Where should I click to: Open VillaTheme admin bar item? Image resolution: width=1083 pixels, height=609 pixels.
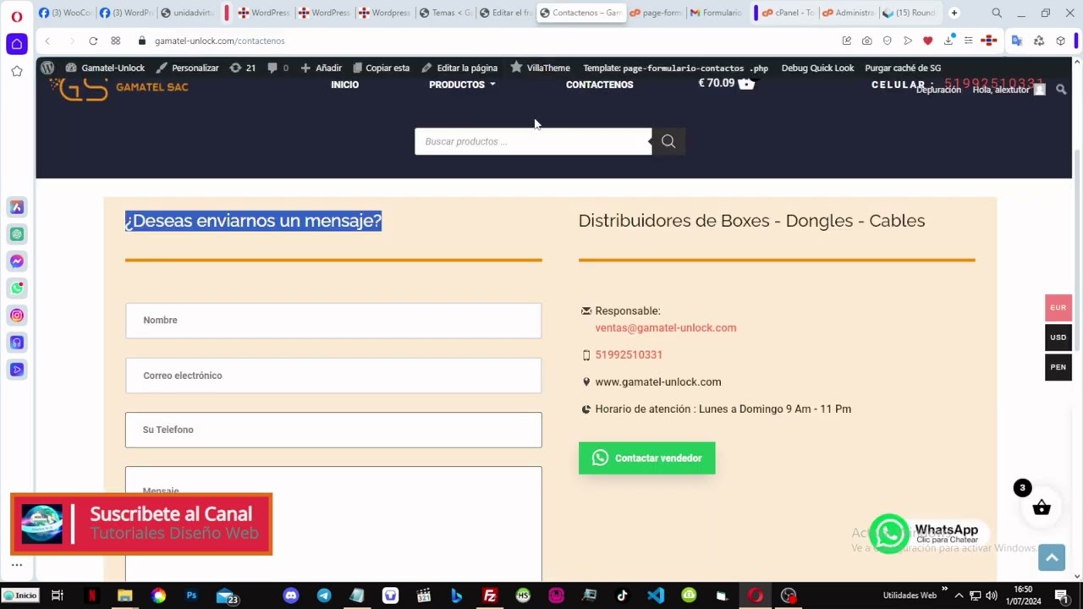(540, 68)
